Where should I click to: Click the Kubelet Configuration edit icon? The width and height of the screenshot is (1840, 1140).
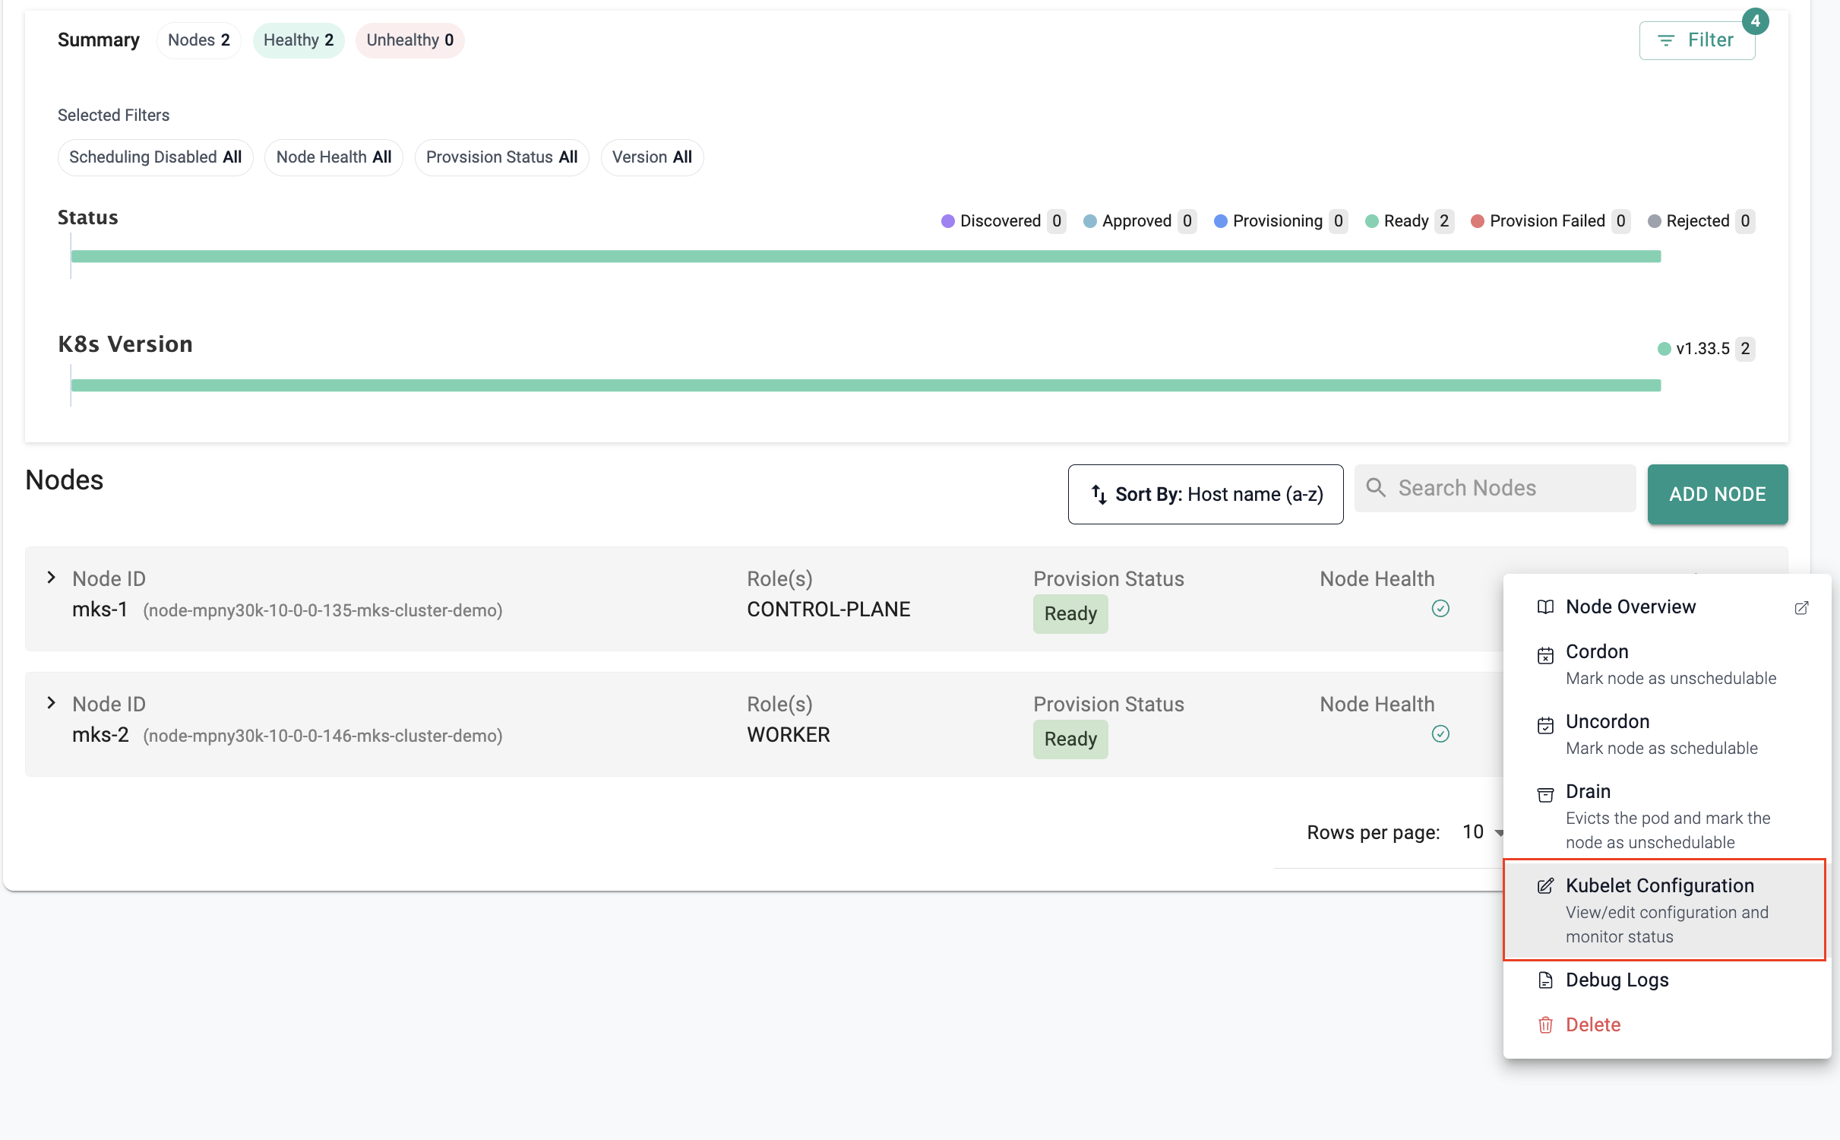1545,886
